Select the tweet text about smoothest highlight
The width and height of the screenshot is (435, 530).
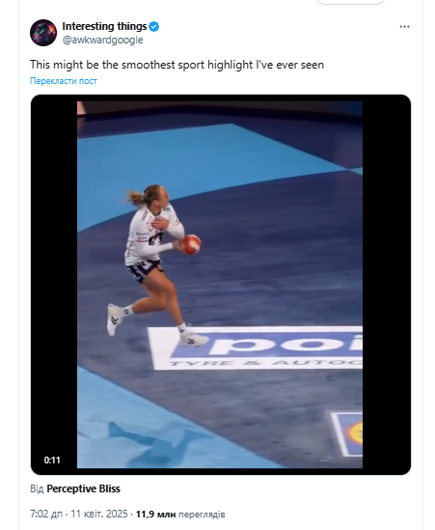click(x=177, y=65)
